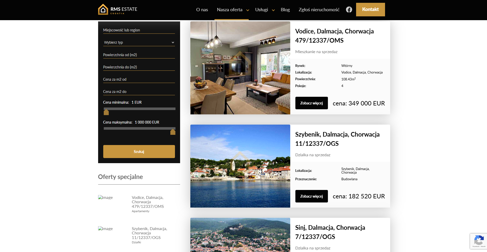The image size is (487, 252).
Task: Click the RMS Estate house logo
Action: [103, 9]
